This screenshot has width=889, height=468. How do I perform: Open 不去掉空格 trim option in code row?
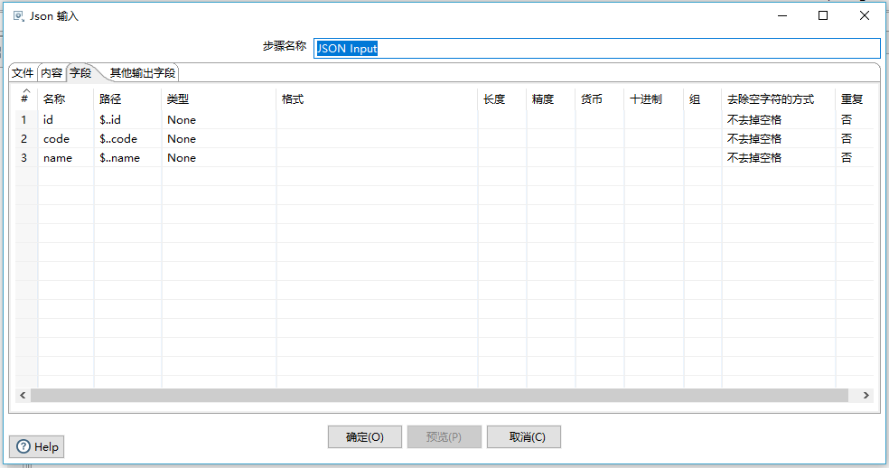(779, 138)
